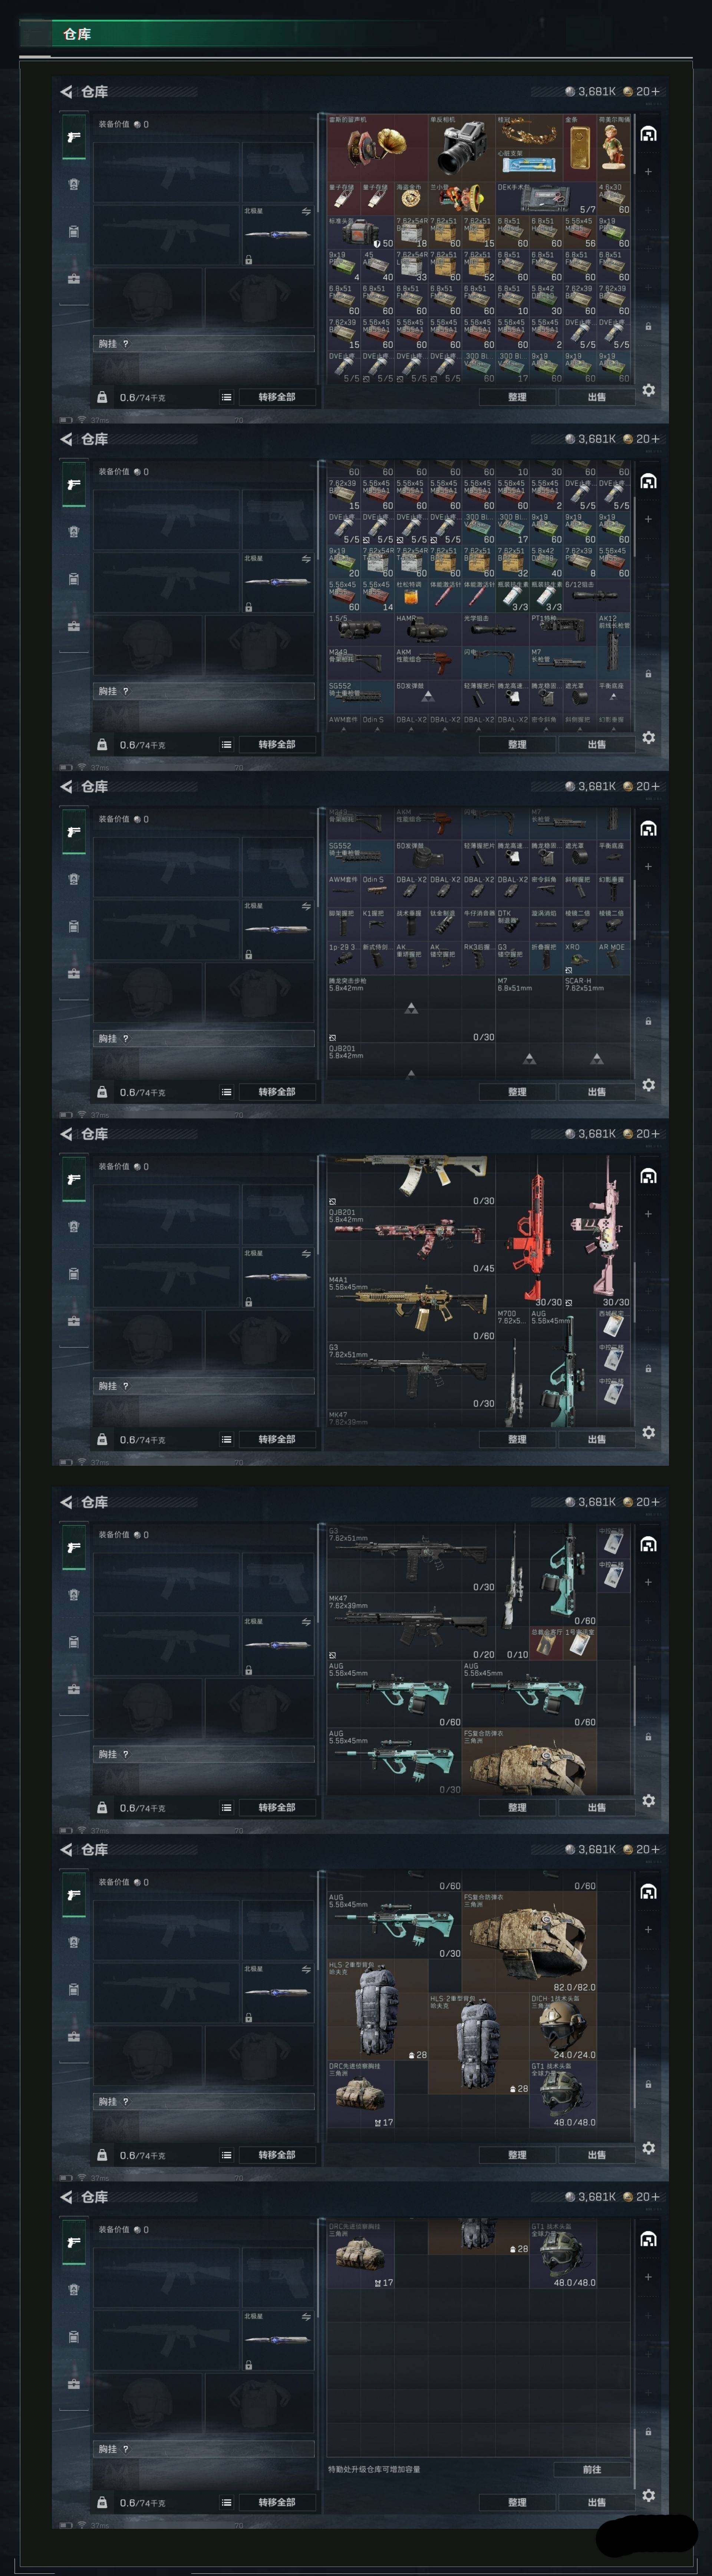Expand storage with plus icon near gramophone grid
This screenshot has height=2576, width=712.
click(648, 172)
